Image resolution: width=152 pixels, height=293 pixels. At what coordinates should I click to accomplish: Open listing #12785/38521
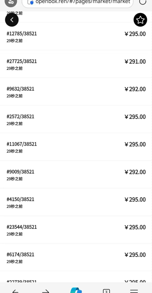76,36
